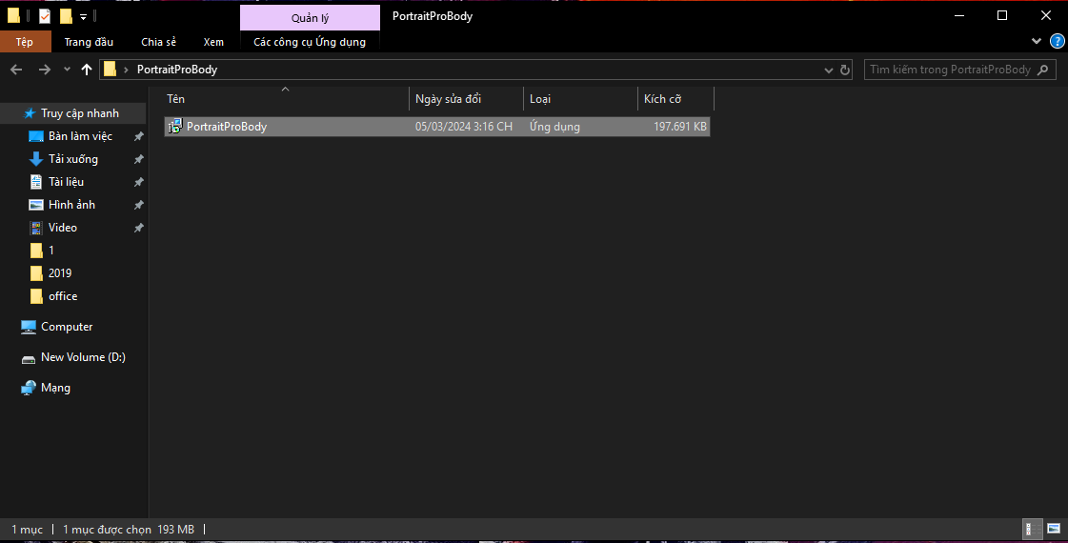This screenshot has height=543, width=1068.
Task: Refresh the PortraitProBody folder
Action: click(x=845, y=70)
